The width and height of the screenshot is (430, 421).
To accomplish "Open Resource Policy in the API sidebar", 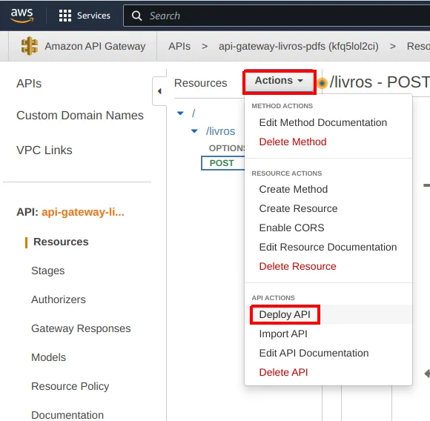I will click(70, 386).
